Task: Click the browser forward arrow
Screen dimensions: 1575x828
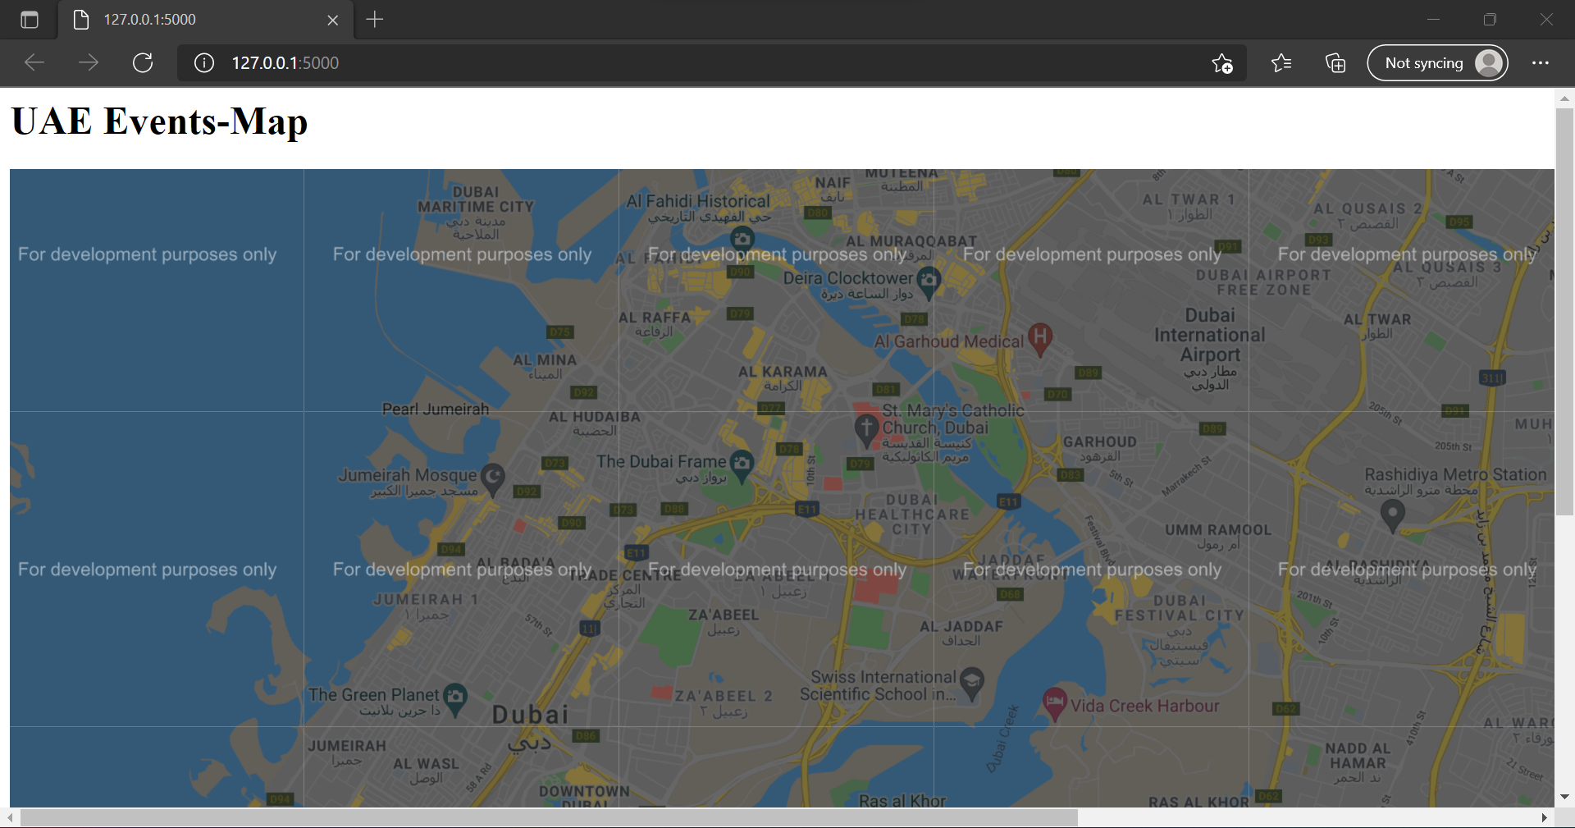Action: (89, 63)
